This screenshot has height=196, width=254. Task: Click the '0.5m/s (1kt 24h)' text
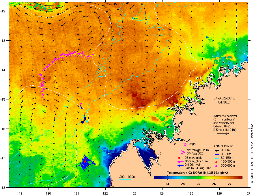225,130
